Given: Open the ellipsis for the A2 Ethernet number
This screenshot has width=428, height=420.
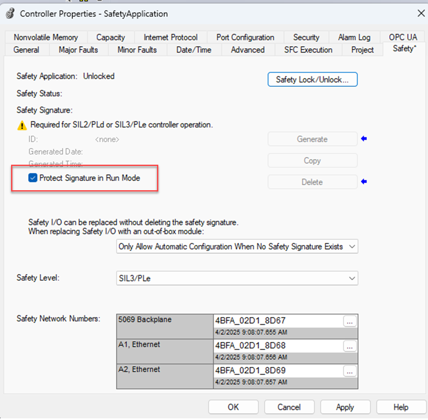Looking at the screenshot, I should 349,371.
